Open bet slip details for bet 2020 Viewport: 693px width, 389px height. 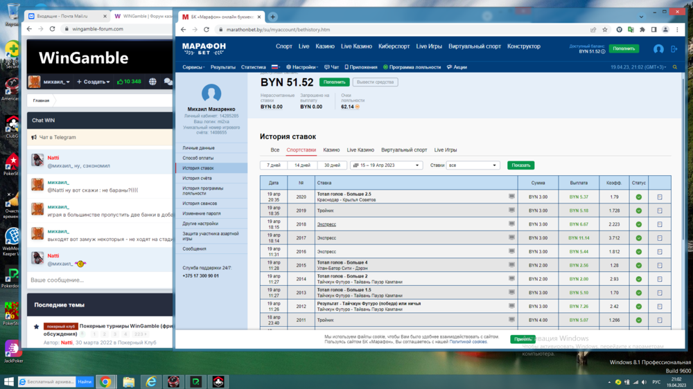pos(659,197)
